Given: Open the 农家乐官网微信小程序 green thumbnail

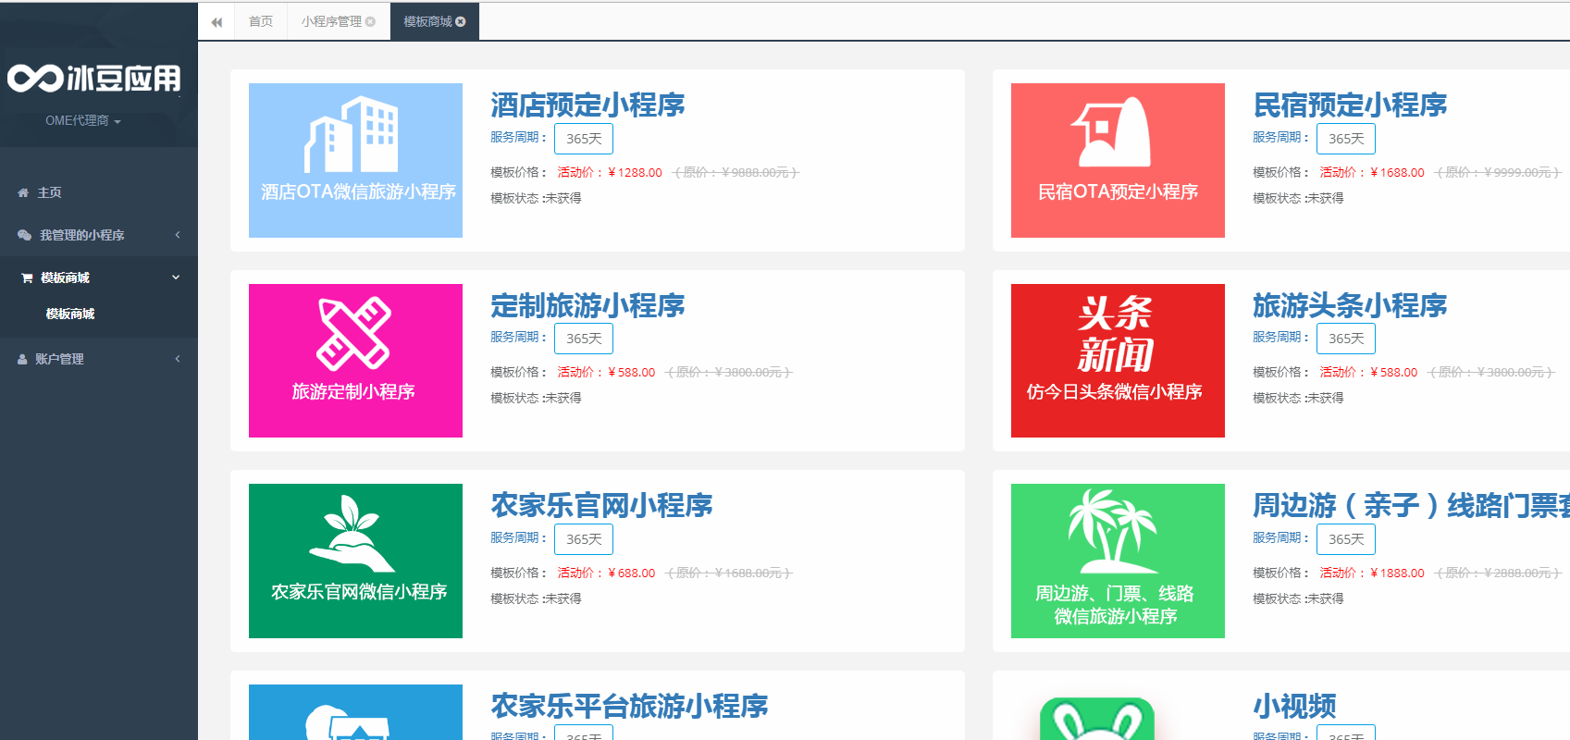Looking at the screenshot, I should [x=355, y=561].
